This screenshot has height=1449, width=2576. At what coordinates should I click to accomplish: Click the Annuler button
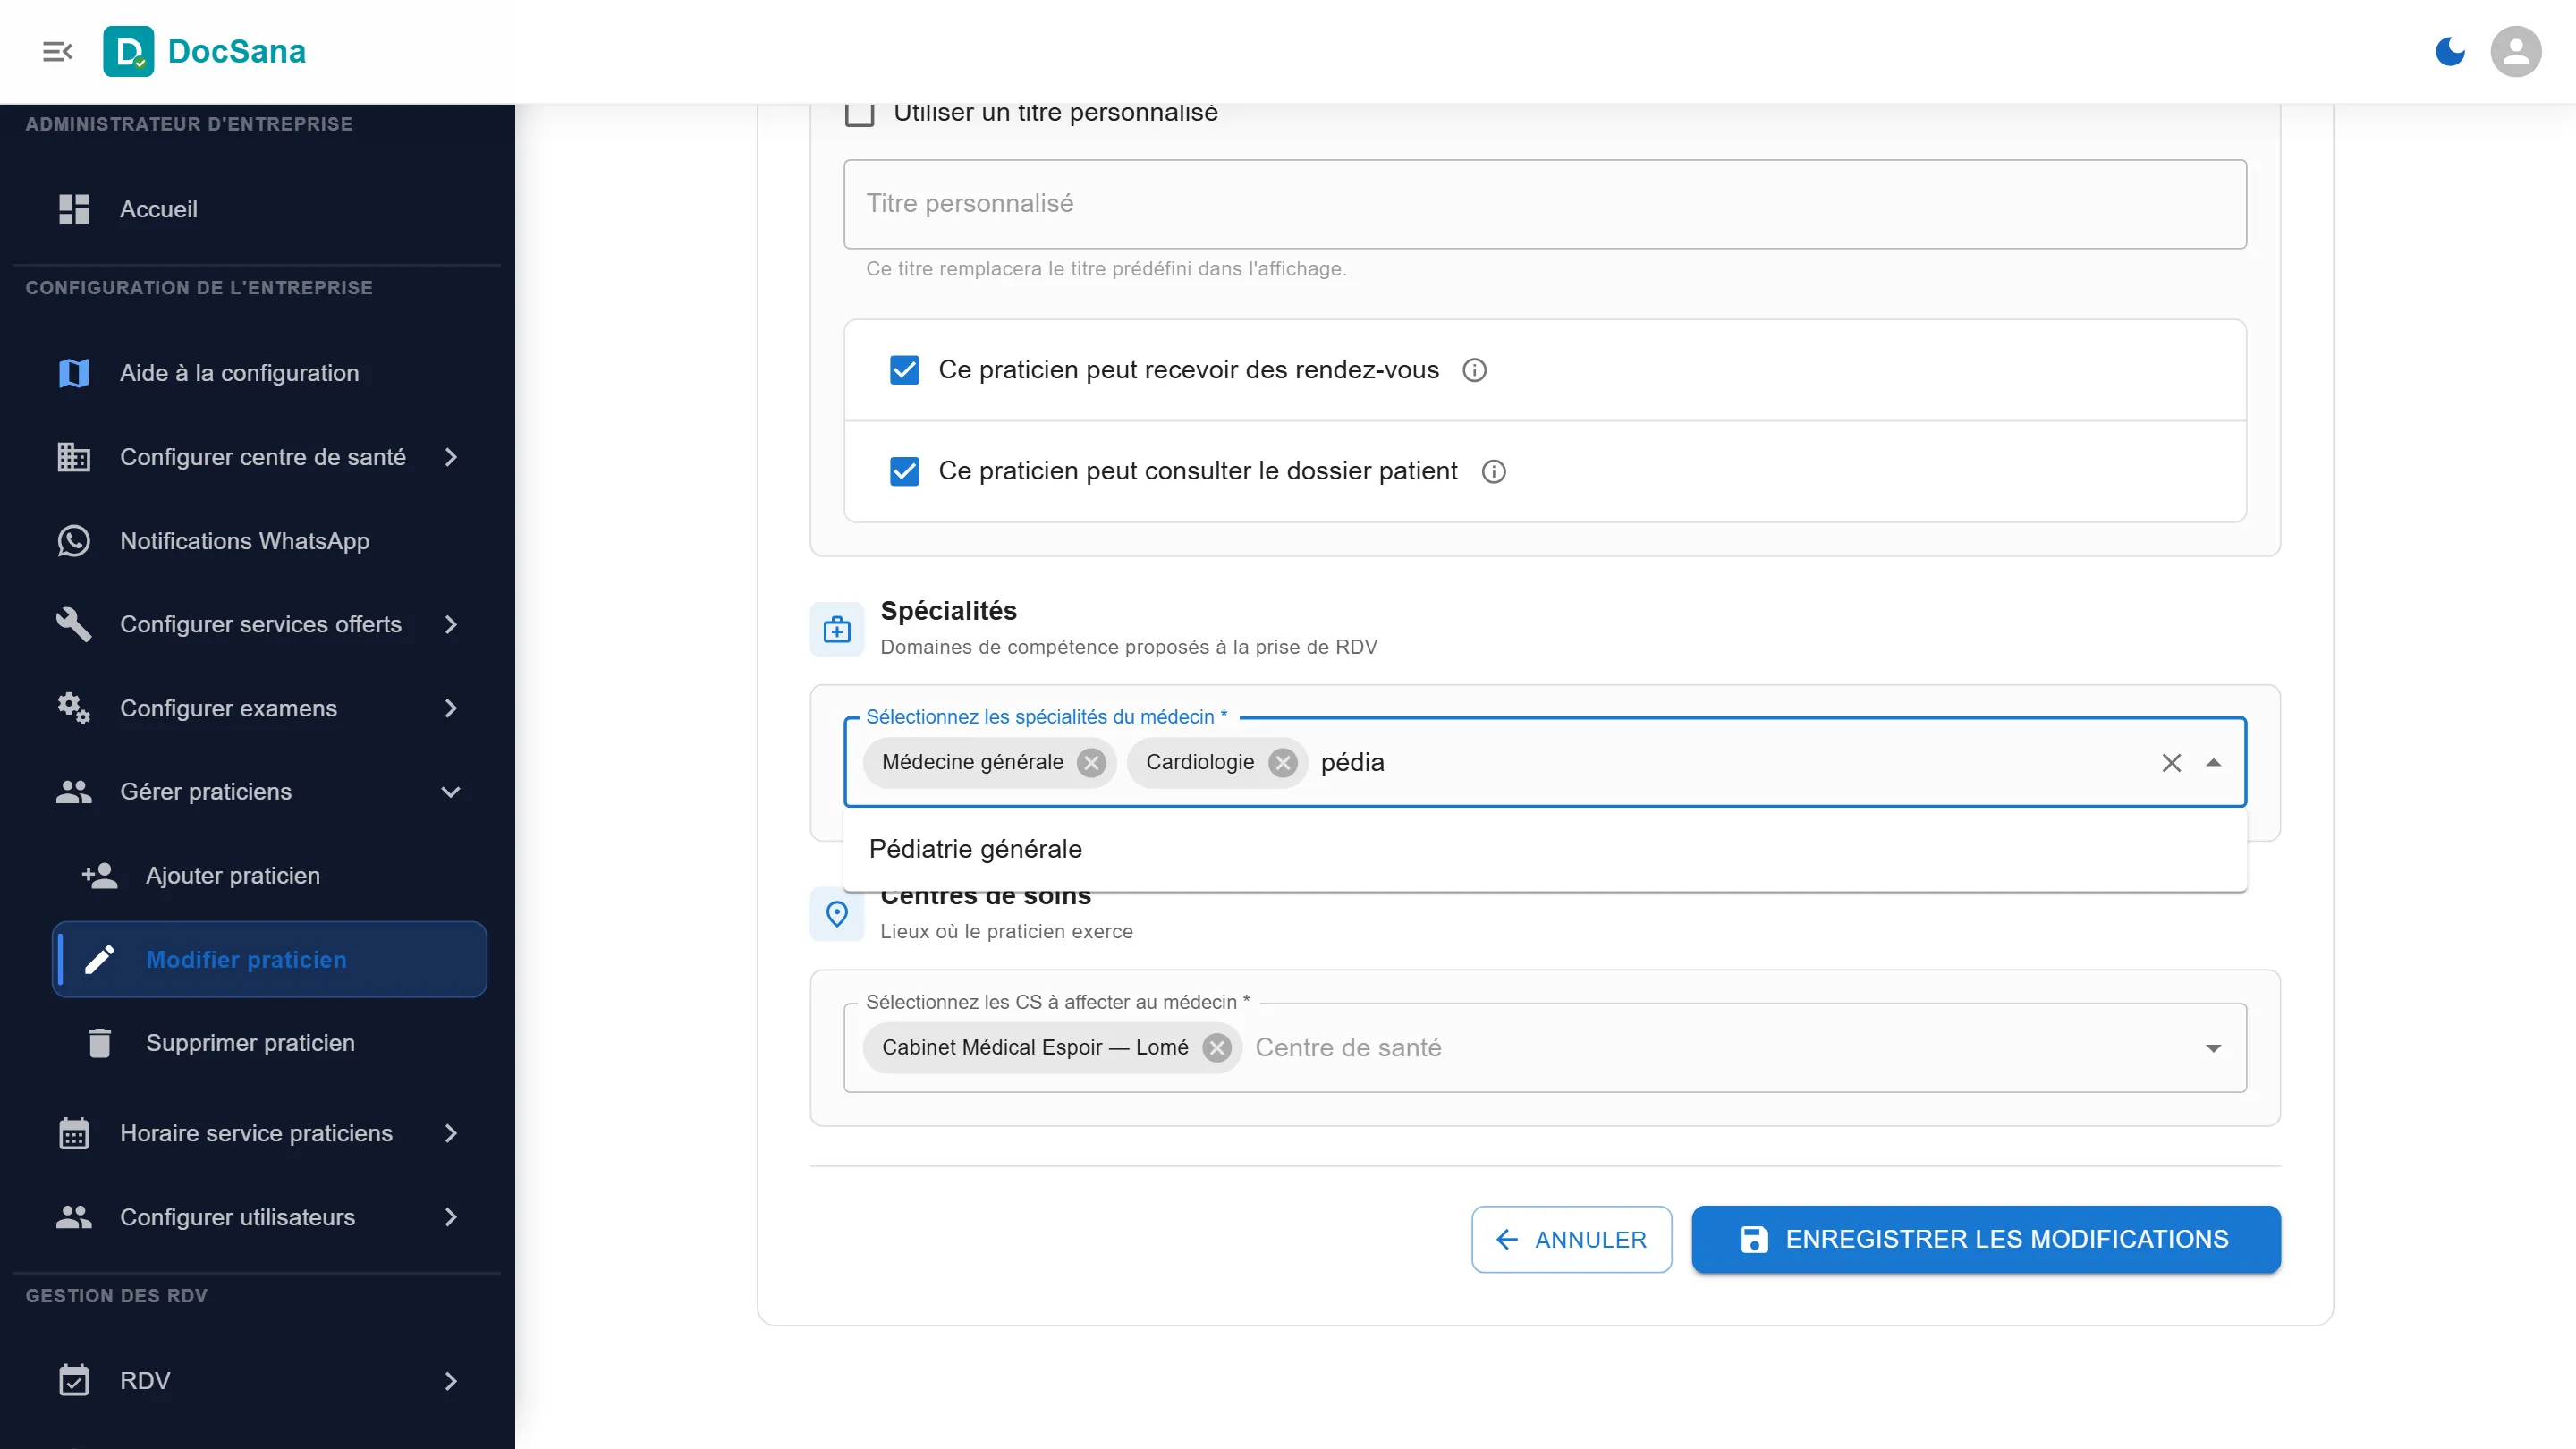pyautogui.click(x=1571, y=1239)
